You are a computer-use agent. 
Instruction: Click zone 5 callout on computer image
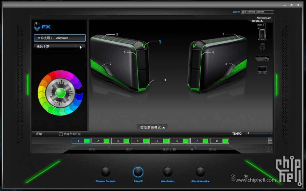[x=124, y=52]
